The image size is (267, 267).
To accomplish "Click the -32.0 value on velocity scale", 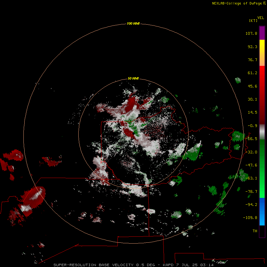I will [x=251, y=152].
